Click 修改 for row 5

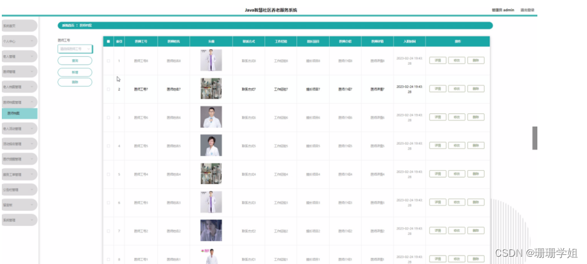(457, 174)
